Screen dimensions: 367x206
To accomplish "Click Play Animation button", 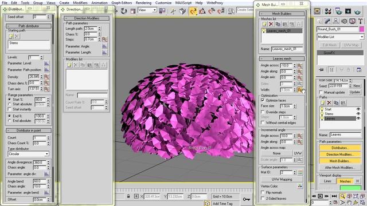I will tap(320, 196).
